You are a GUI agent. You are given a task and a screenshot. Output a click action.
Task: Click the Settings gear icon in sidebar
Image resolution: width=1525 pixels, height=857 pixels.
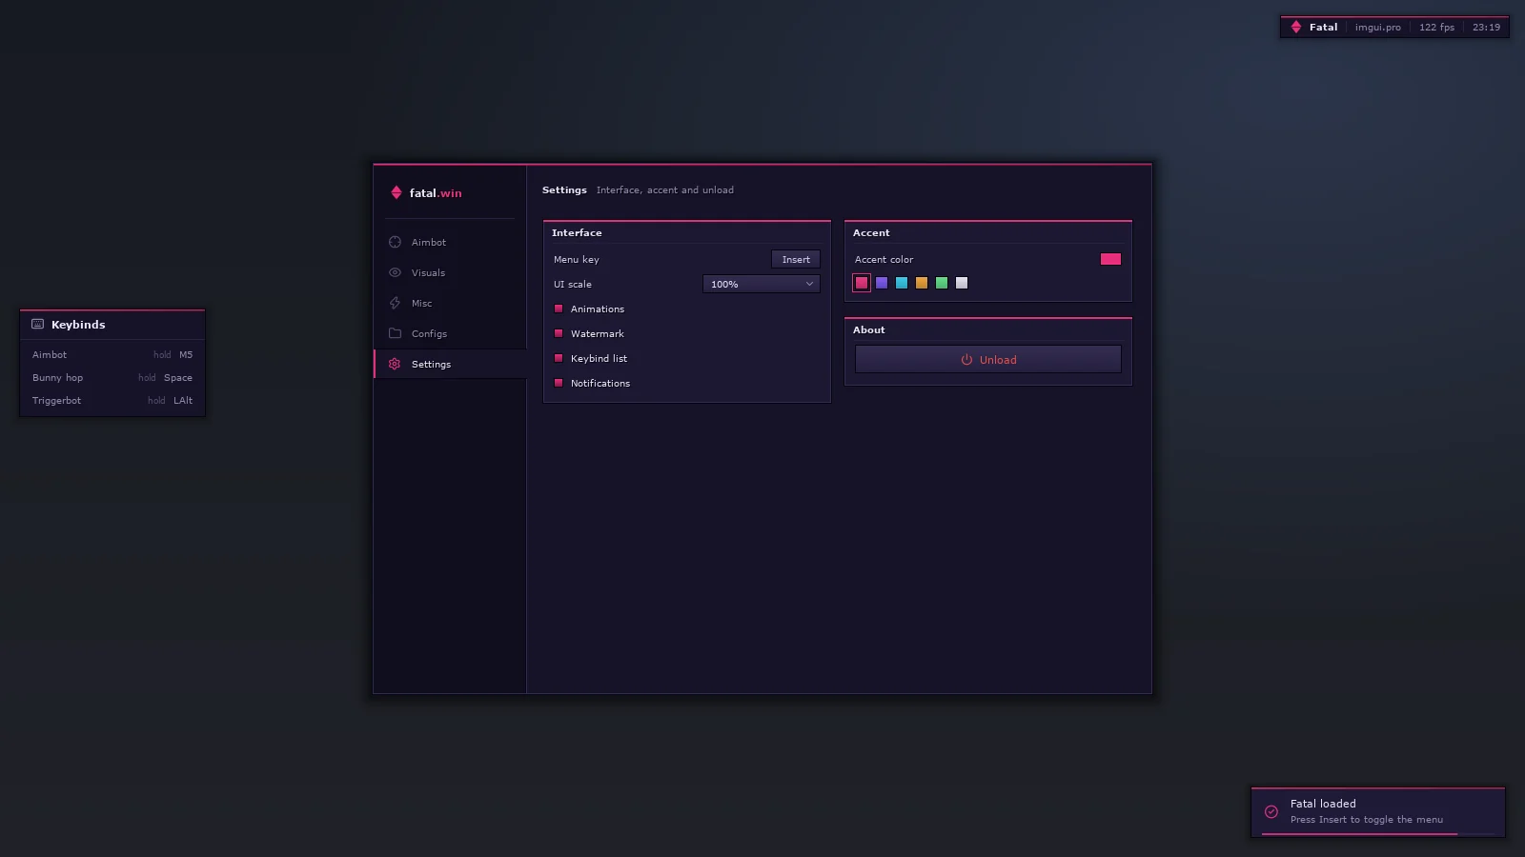click(x=395, y=364)
